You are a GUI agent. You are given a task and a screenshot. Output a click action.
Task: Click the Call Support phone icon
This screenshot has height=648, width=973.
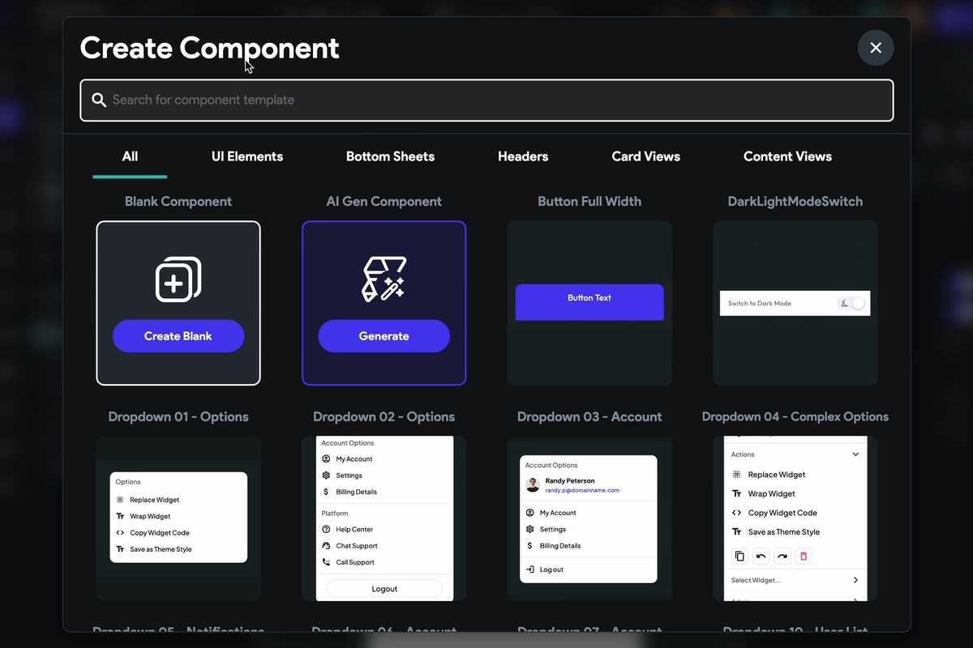(x=326, y=562)
